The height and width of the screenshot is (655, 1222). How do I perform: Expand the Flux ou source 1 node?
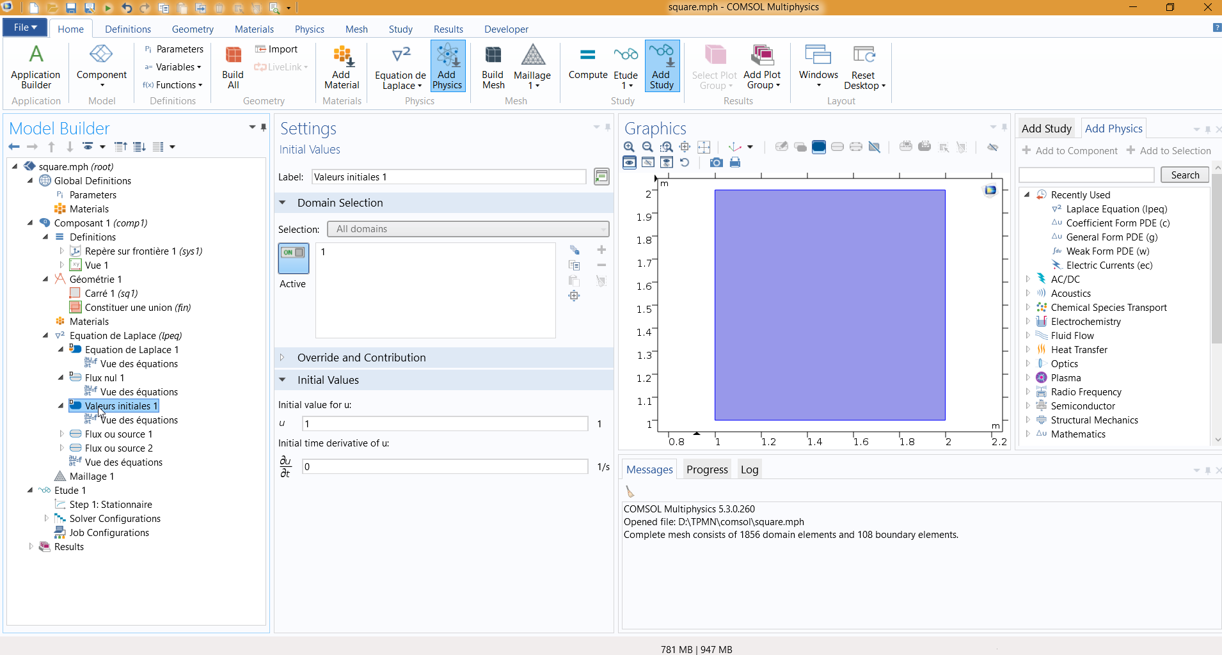pos(61,434)
